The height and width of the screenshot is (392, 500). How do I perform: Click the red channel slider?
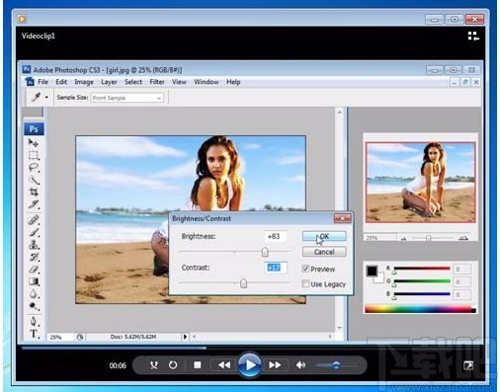[422, 269]
